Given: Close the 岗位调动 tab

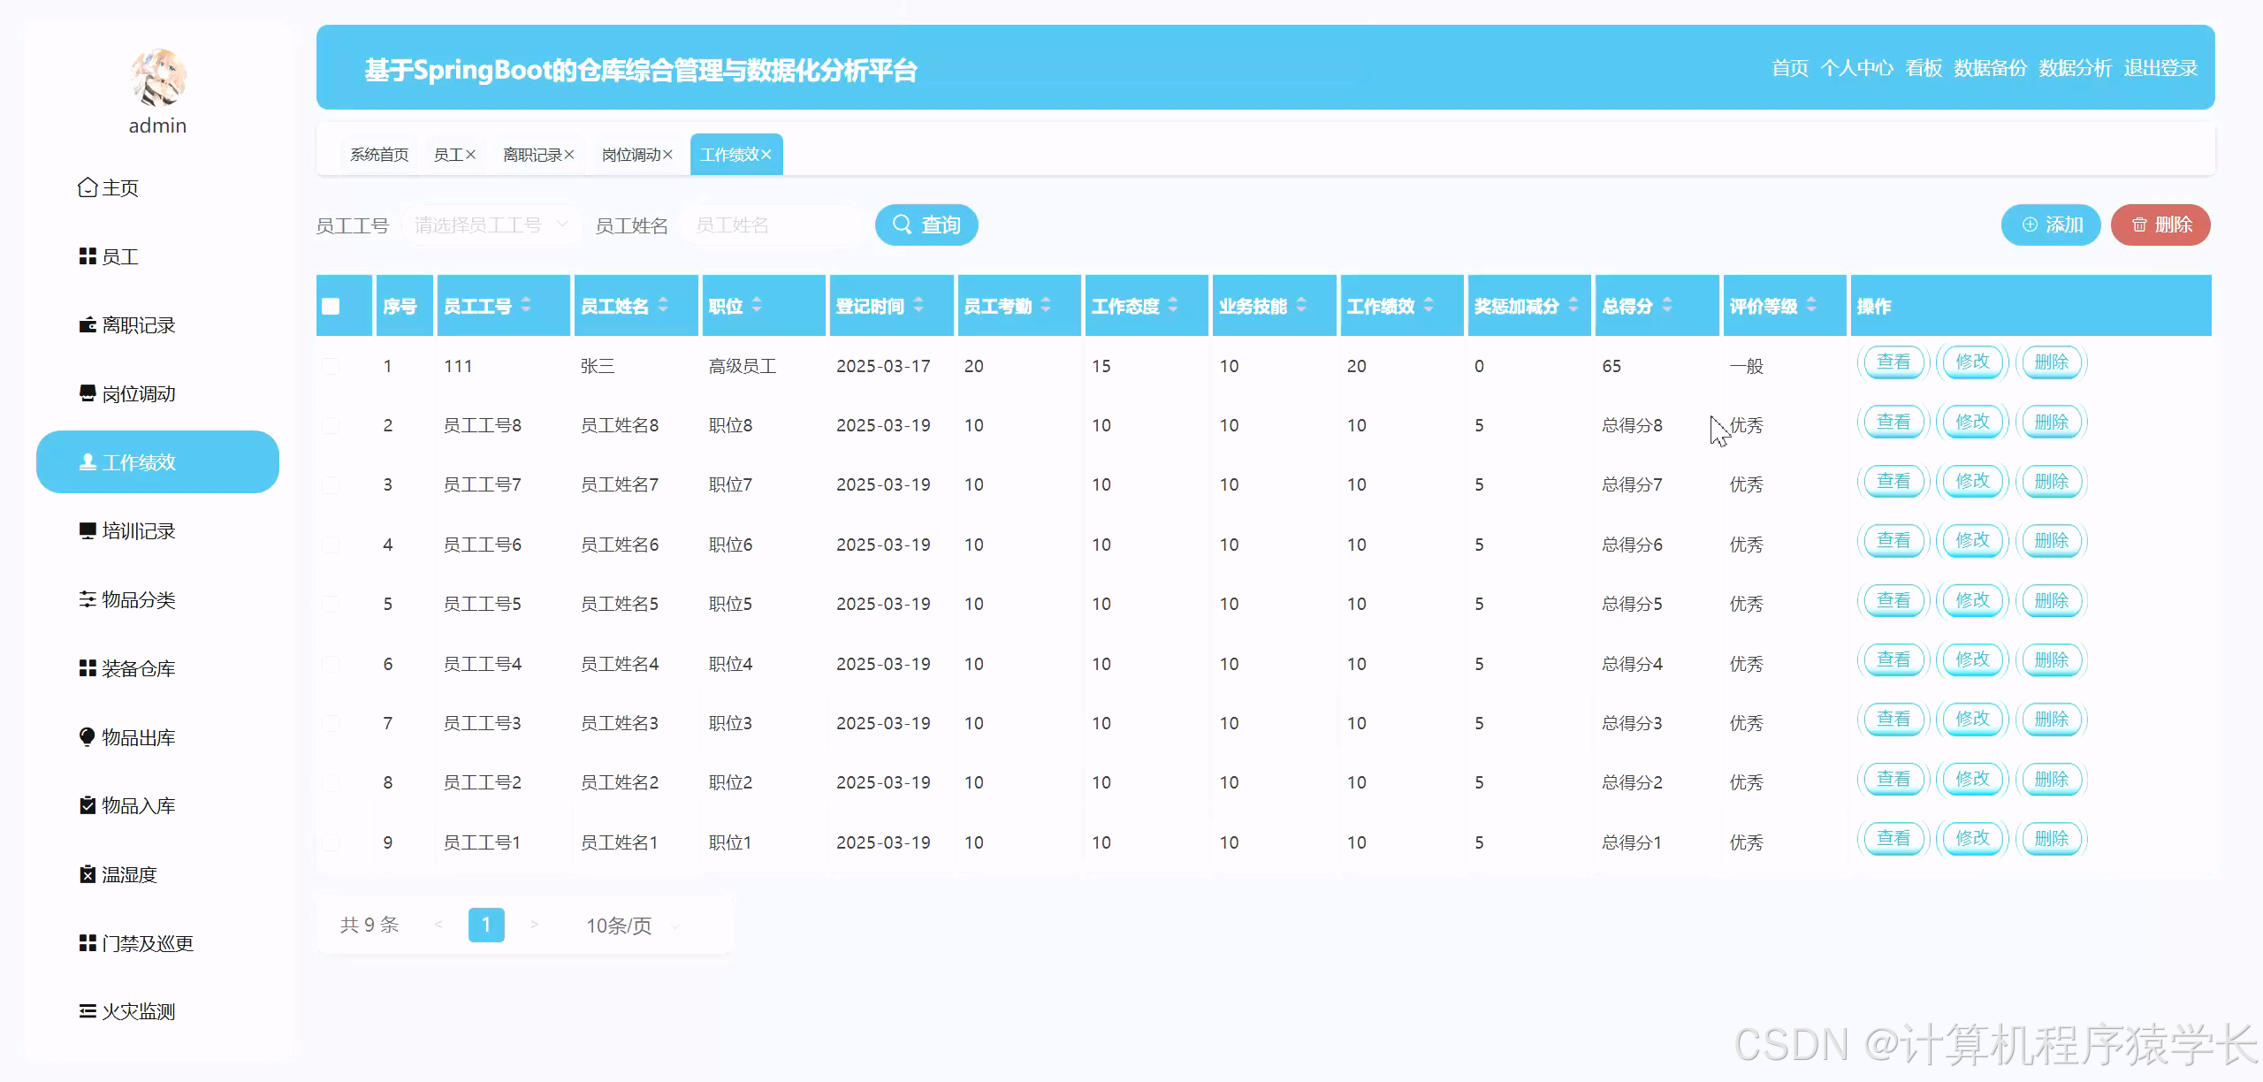Looking at the screenshot, I should pos(668,155).
